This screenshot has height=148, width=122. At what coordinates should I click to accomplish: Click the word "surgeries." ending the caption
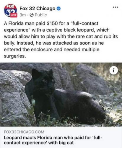pos(15,56)
